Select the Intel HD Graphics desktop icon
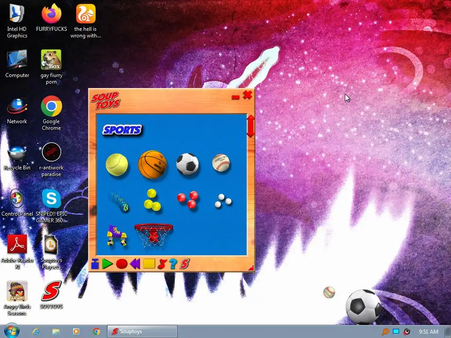 click(17, 21)
